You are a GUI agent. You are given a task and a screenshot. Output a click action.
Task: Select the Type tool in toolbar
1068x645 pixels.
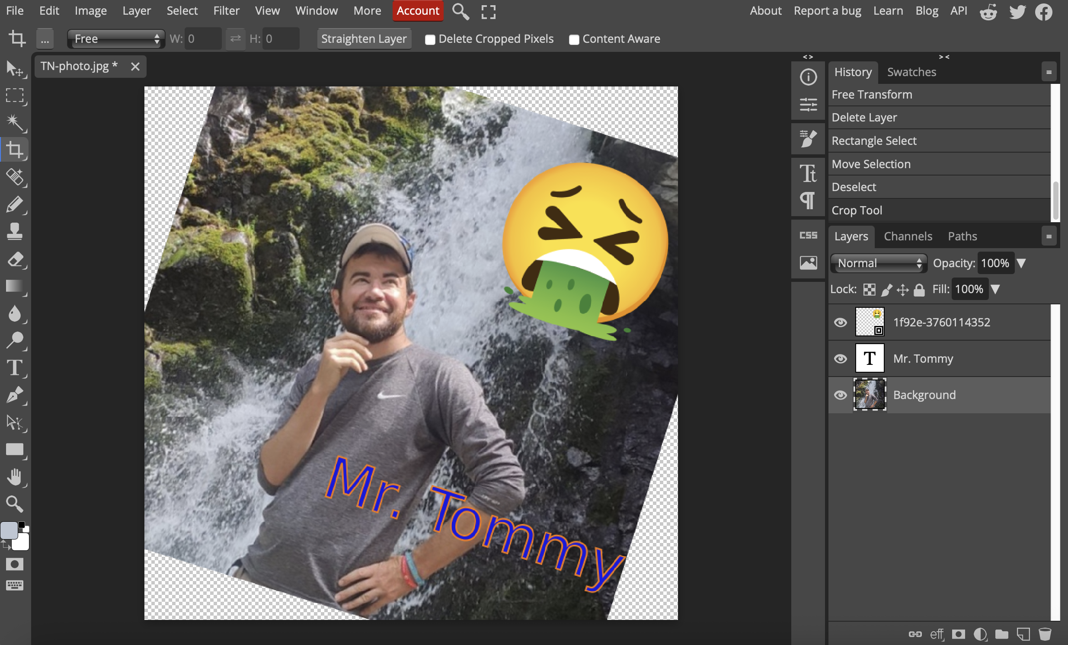coord(15,367)
